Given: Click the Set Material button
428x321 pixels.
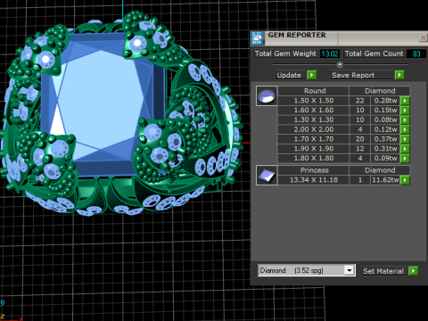Looking at the screenshot, I should tap(383, 271).
